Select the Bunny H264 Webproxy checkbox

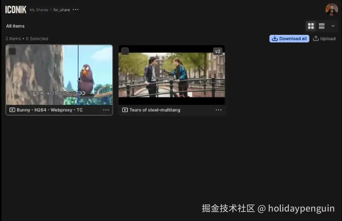(12, 51)
